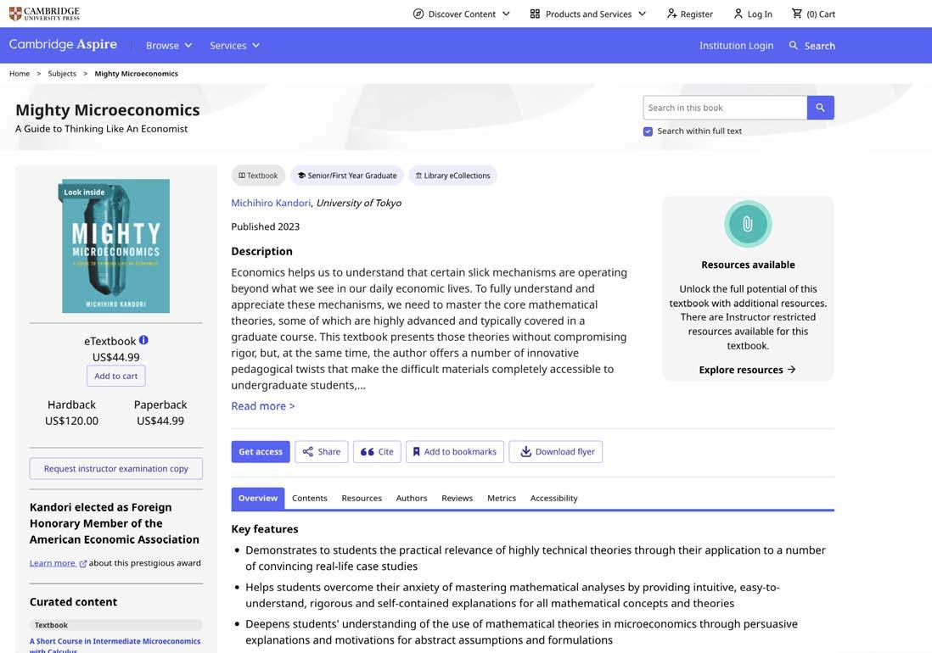Click the Cambridge Aspire logo text
Viewport: 932px width, 653px height.
point(63,44)
